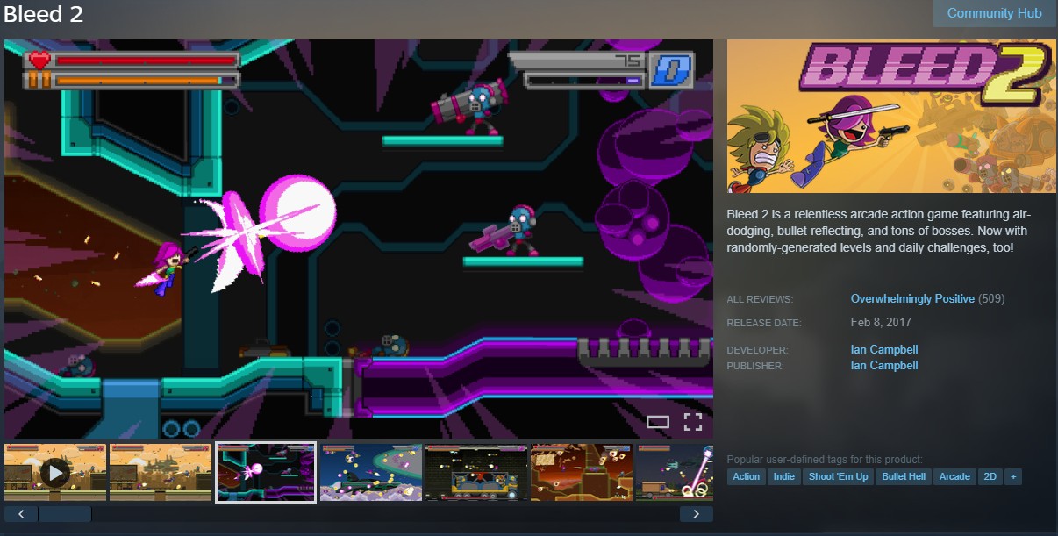Click the review count (509)
Image resolution: width=1058 pixels, height=536 pixels.
pyautogui.click(x=991, y=299)
